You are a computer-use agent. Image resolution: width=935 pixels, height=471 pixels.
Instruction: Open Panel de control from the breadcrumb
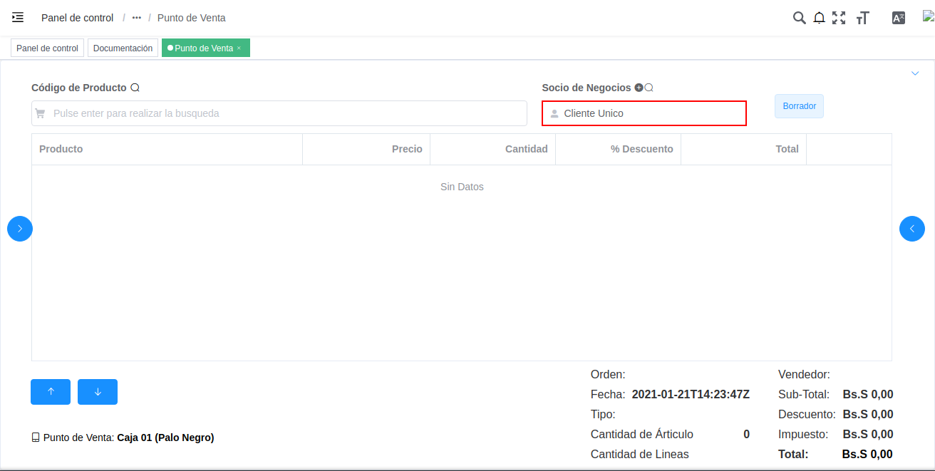tap(77, 17)
